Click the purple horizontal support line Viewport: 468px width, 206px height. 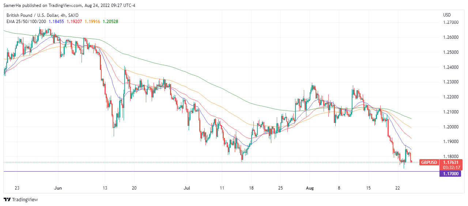[219, 171]
